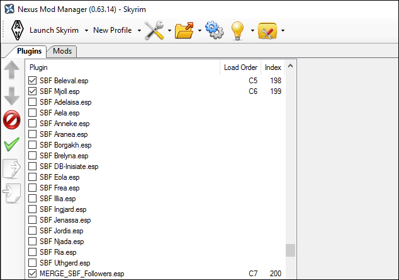Move plugin up with the up arrow
This screenshot has height=280, width=399.
tap(12, 70)
